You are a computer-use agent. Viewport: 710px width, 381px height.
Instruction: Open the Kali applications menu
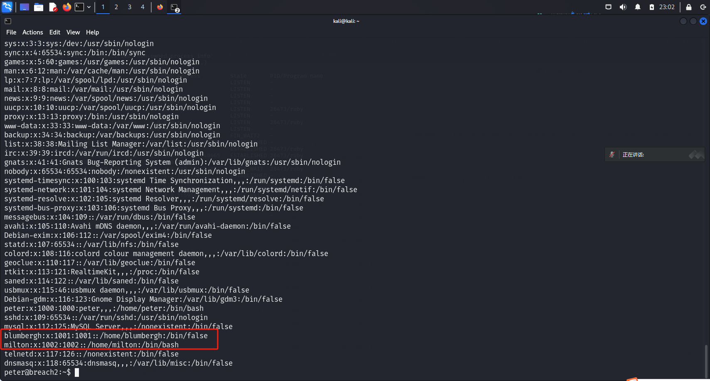tap(7, 7)
